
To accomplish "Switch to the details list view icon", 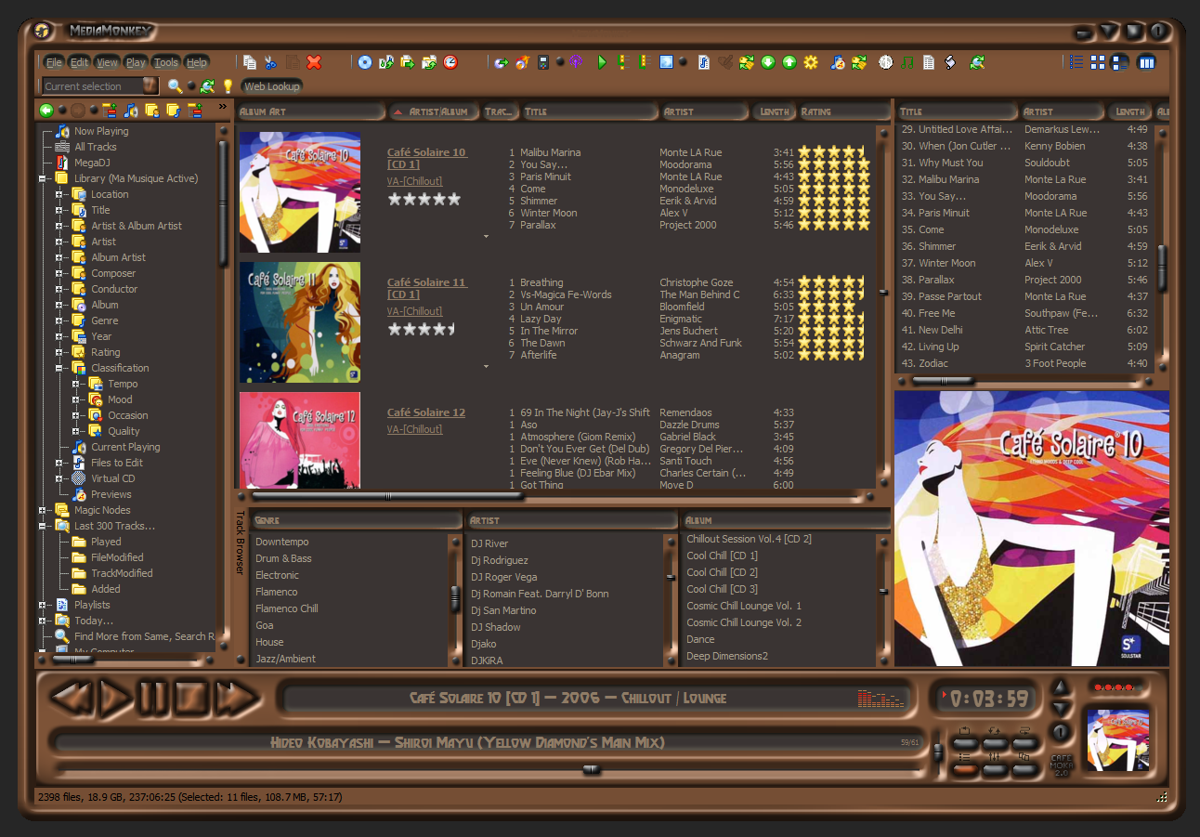I will tap(1076, 62).
